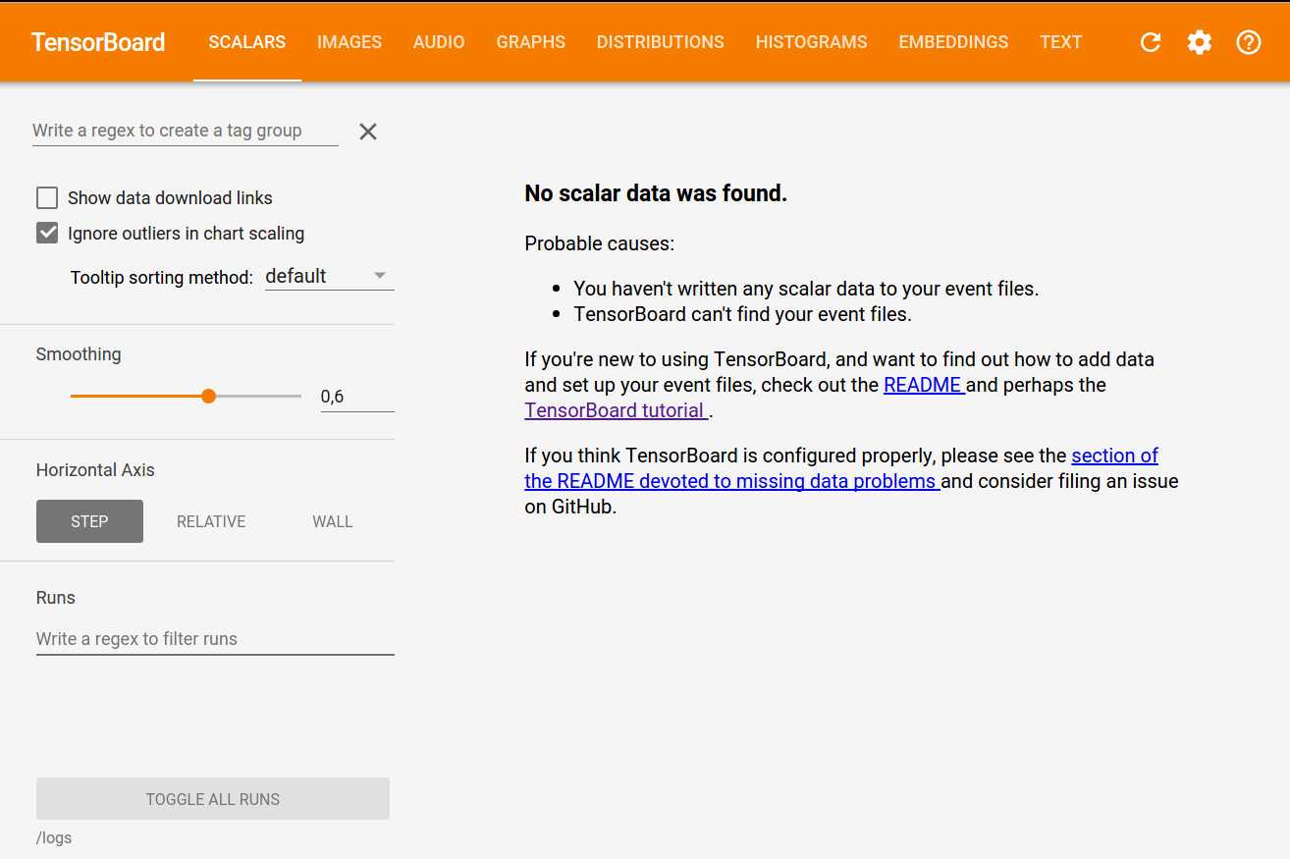Click the Smoothing slider handle

pyautogui.click(x=208, y=396)
